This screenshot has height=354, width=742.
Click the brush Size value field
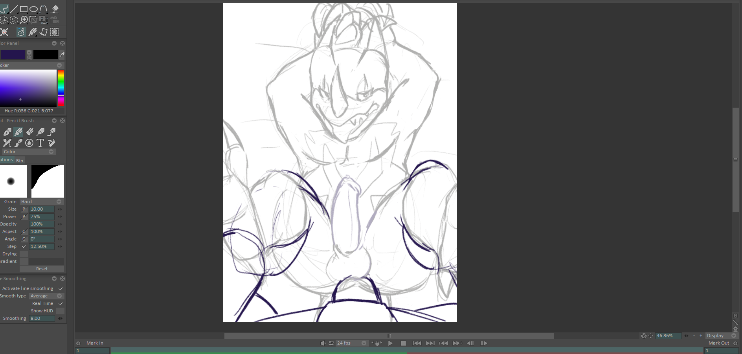(42, 209)
